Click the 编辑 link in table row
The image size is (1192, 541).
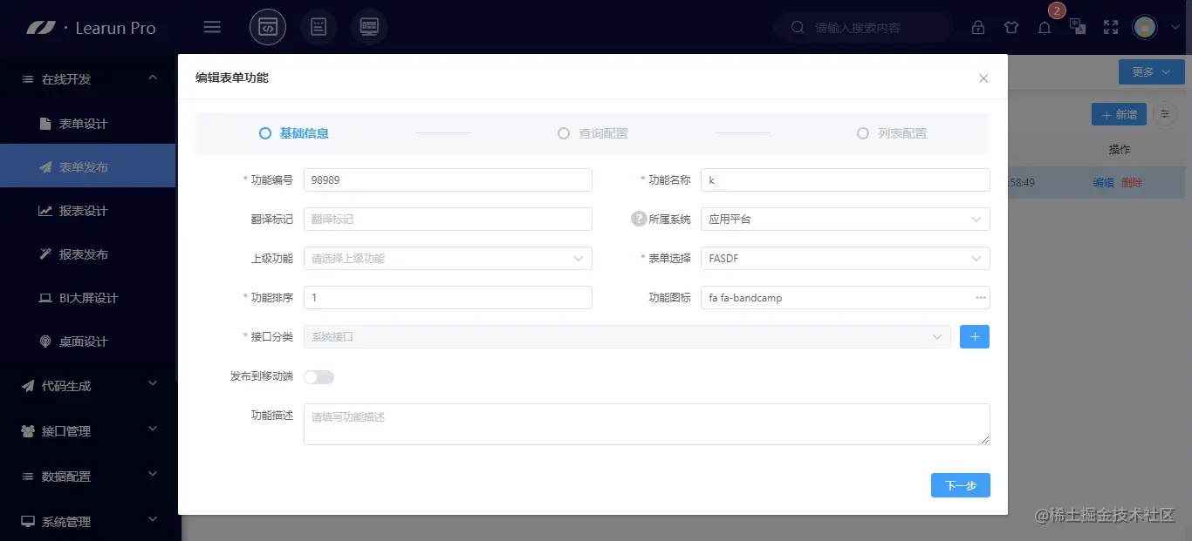click(x=1103, y=183)
